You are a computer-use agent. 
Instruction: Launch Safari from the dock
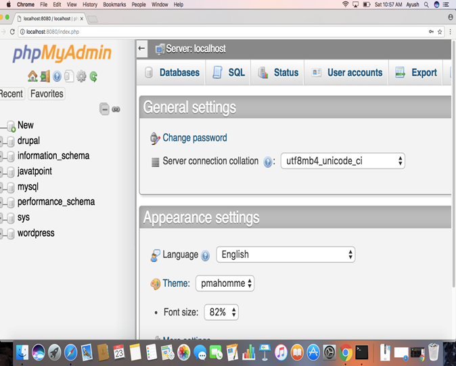click(x=70, y=352)
